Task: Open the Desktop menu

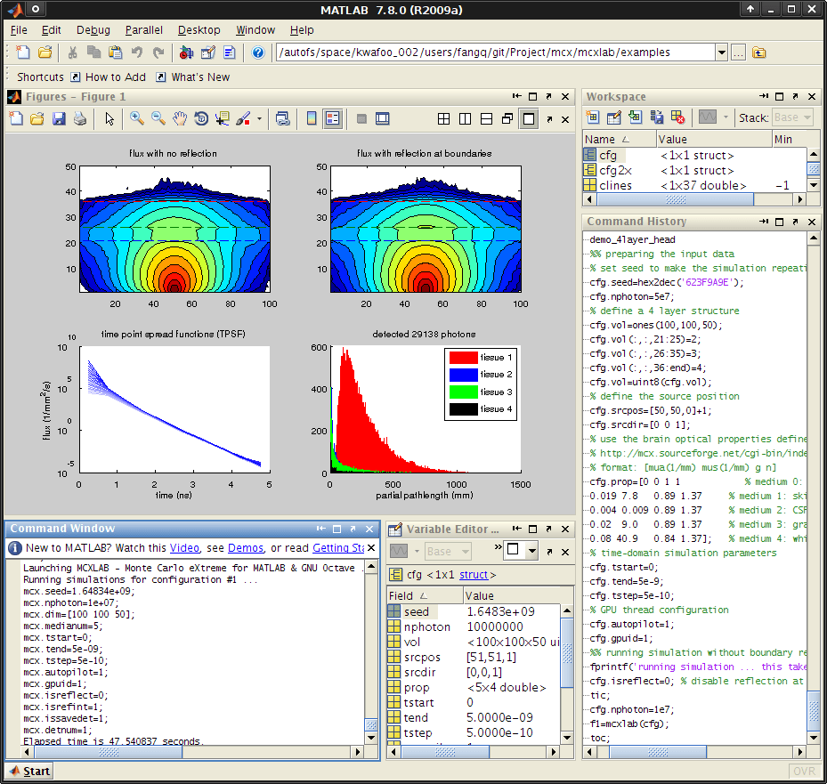Action: [199, 29]
